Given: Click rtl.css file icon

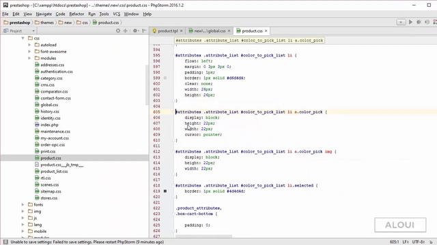Looking at the screenshot, I should point(37,178).
